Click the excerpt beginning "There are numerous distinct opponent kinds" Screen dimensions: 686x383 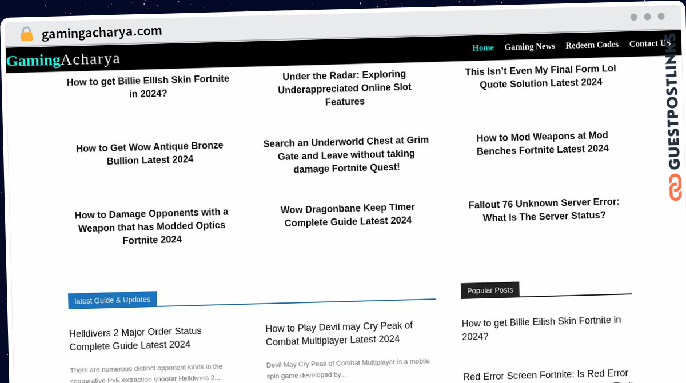[146, 373]
